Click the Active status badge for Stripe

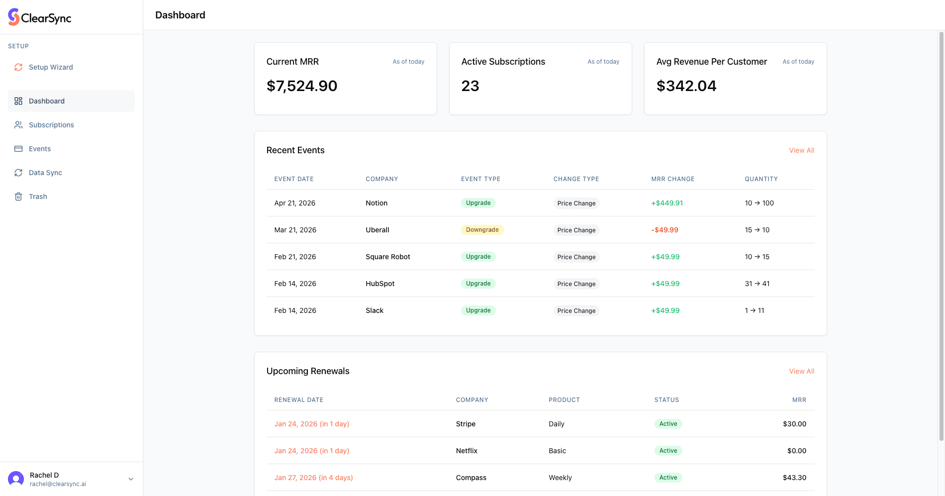tap(668, 423)
